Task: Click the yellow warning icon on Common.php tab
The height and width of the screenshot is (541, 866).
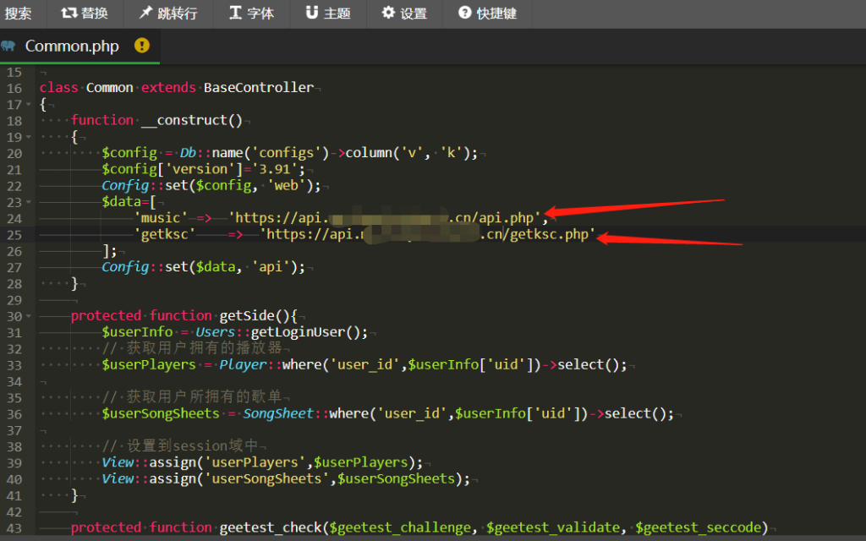Action: (x=142, y=46)
